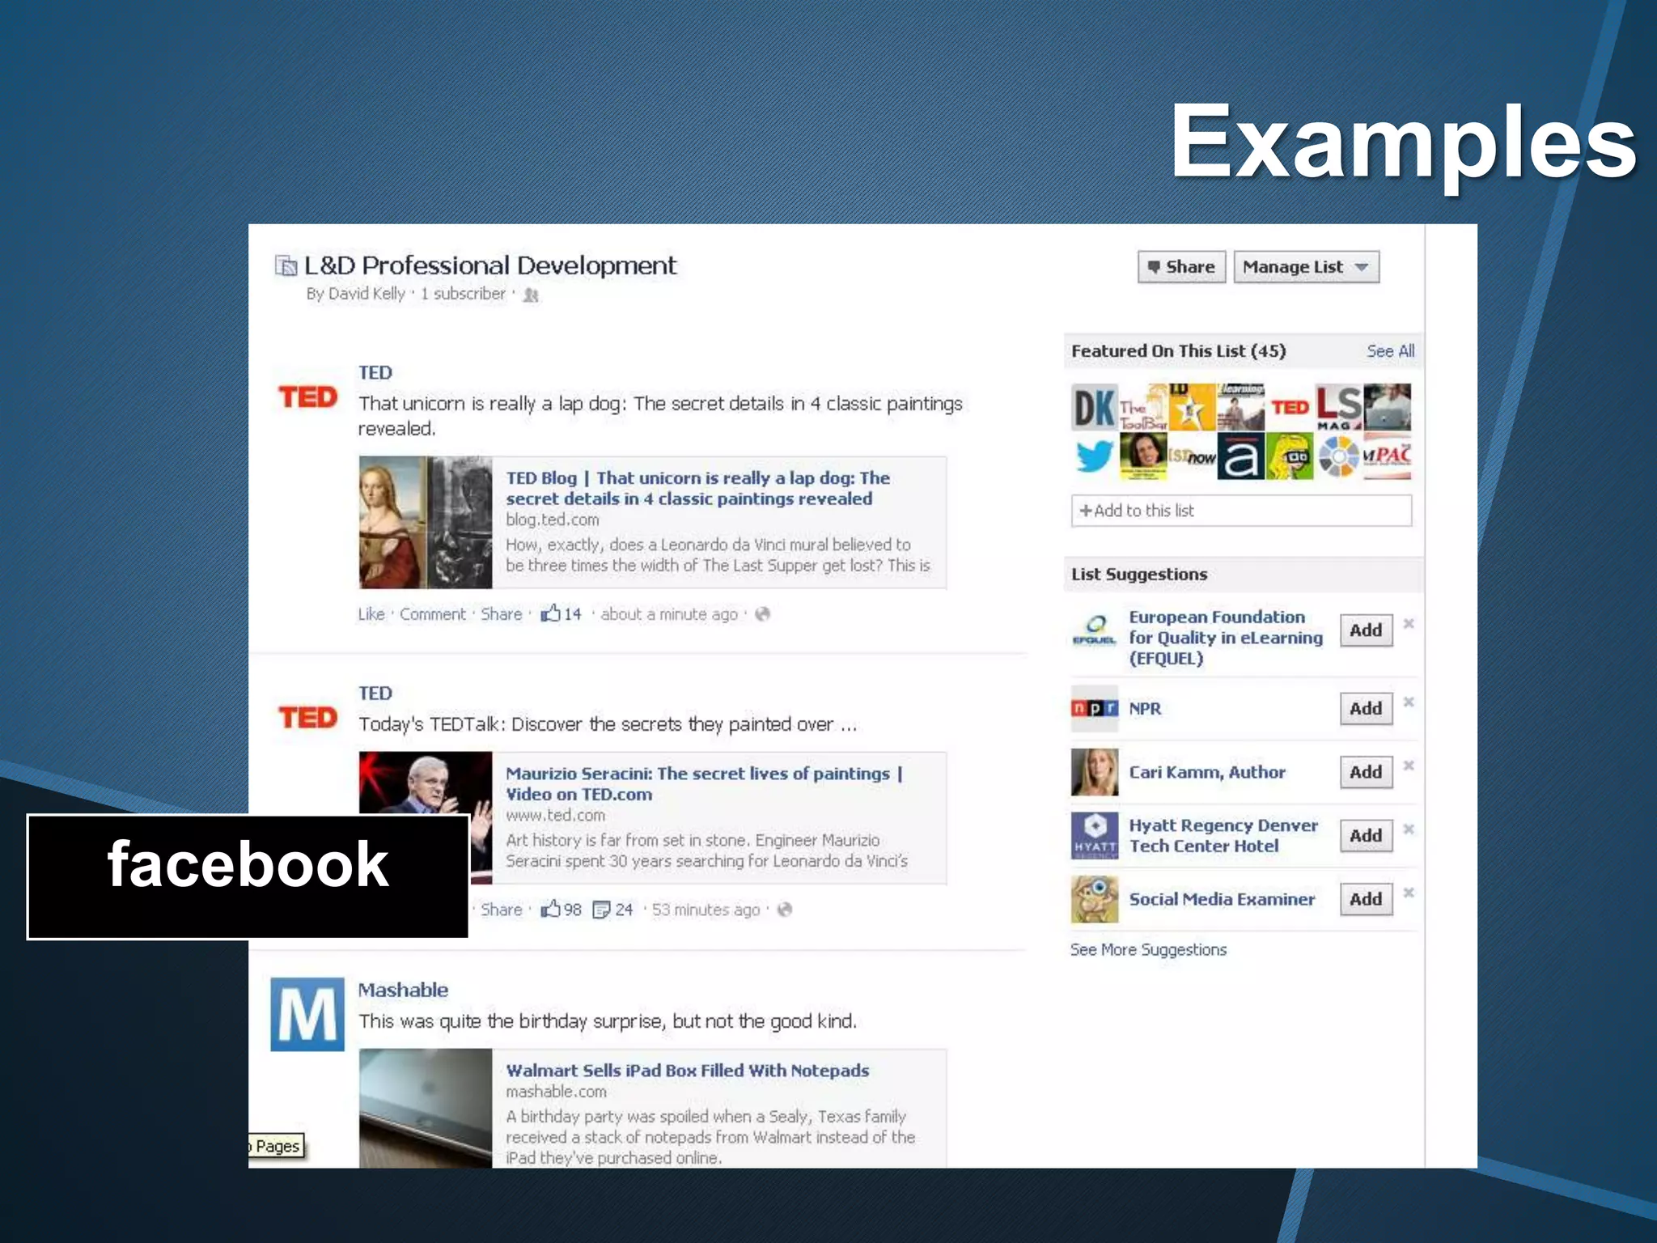Add Hyatt Regency Denver Tech Center Hotel
The width and height of the screenshot is (1657, 1243).
pos(1366,835)
